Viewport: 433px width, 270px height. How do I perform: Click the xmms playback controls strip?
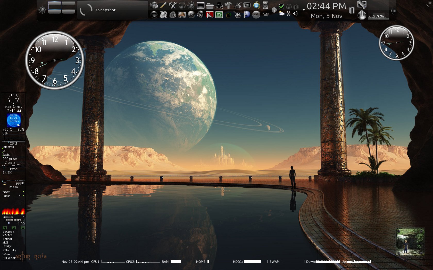pos(13,220)
